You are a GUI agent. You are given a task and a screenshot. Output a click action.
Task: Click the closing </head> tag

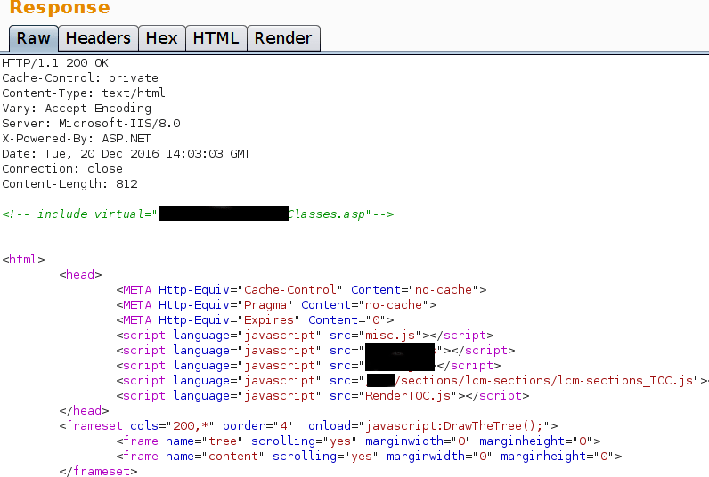[84, 411]
